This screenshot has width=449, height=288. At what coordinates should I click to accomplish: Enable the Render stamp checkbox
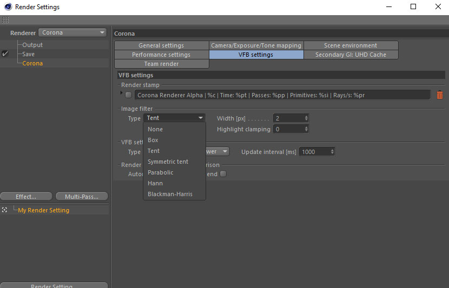128,95
